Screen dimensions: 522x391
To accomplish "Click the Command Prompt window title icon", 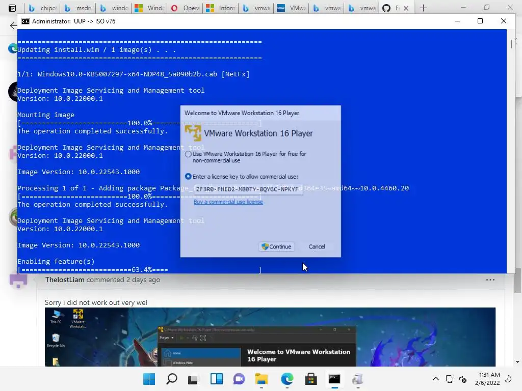I will 25,21.
